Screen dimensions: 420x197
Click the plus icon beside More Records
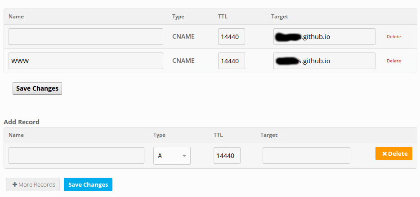tap(15, 185)
